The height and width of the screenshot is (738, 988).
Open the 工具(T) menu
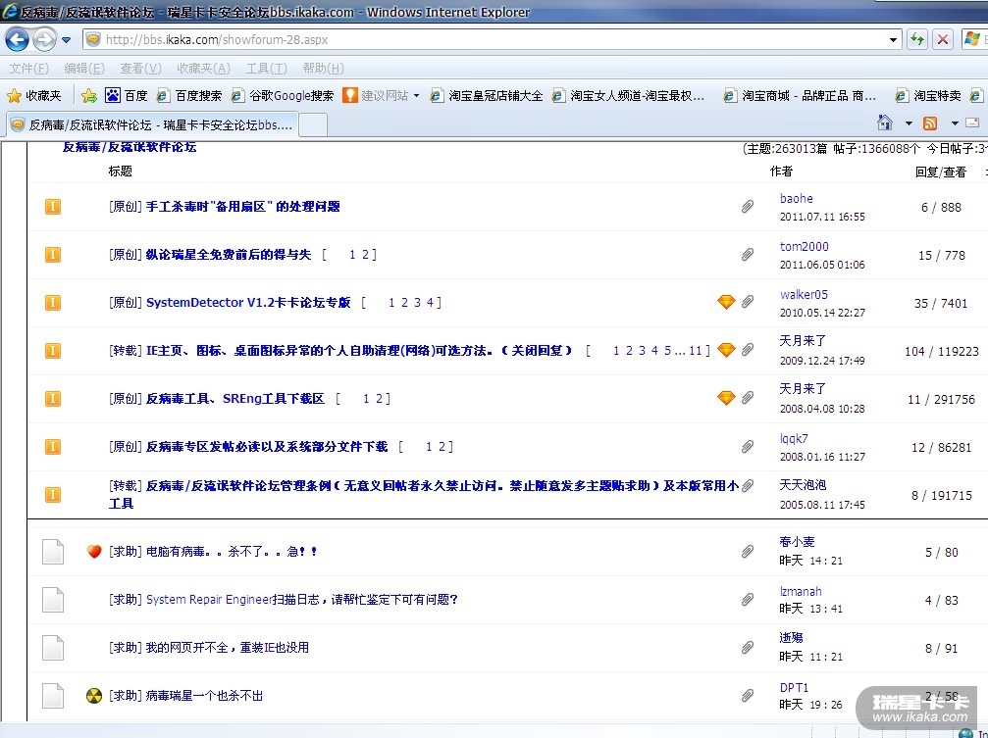pyautogui.click(x=267, y=68)
